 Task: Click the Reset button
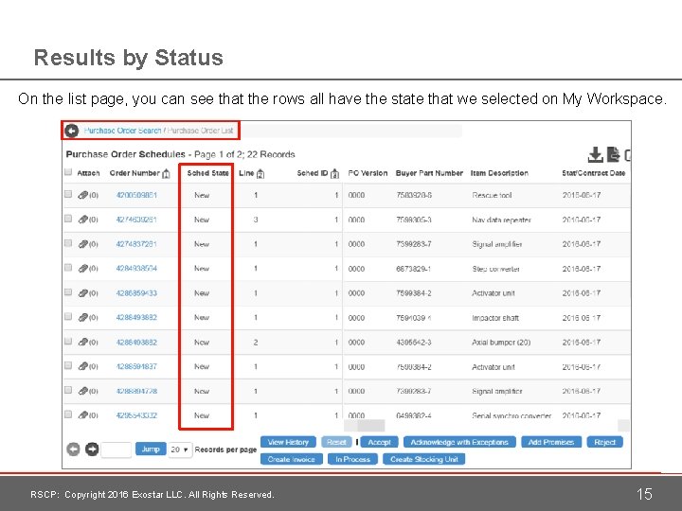(x=336, y=442)
